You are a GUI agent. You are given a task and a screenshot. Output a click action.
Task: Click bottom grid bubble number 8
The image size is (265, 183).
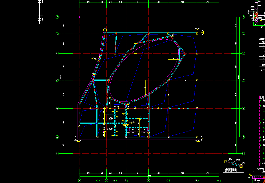pyautogui.click(x=197, y=180)
